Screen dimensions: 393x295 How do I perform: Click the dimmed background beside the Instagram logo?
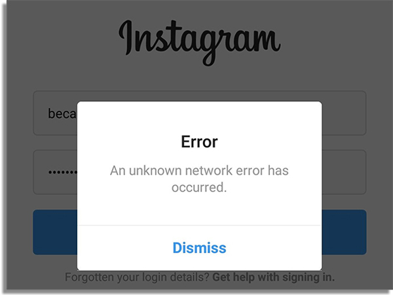coord(63,43)
